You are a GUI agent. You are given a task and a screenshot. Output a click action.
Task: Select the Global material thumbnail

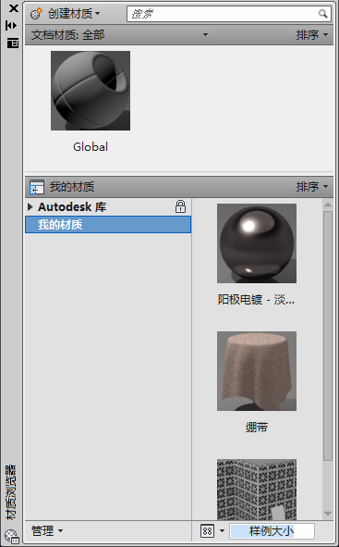coord(91,91)
